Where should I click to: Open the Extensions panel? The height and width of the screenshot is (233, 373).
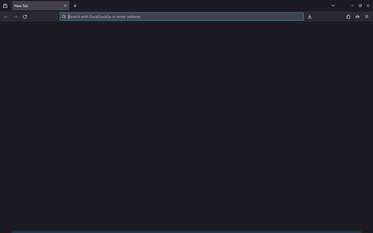(x=348, y=16)
